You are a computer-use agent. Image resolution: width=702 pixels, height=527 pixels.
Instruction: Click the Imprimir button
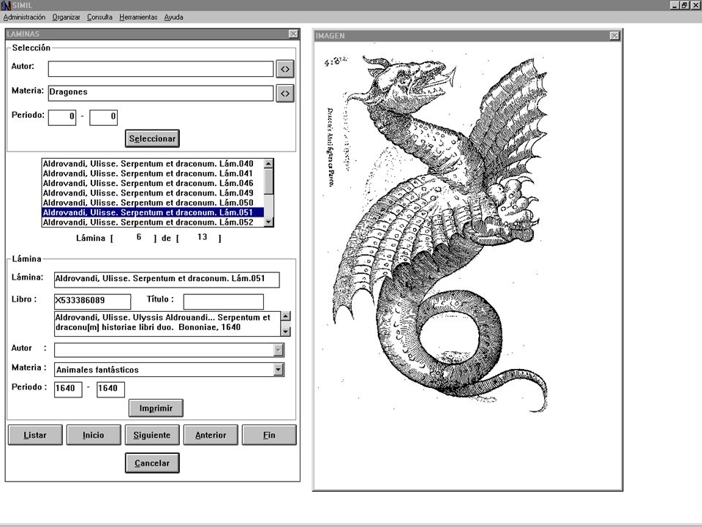click(x=156, y=408)
